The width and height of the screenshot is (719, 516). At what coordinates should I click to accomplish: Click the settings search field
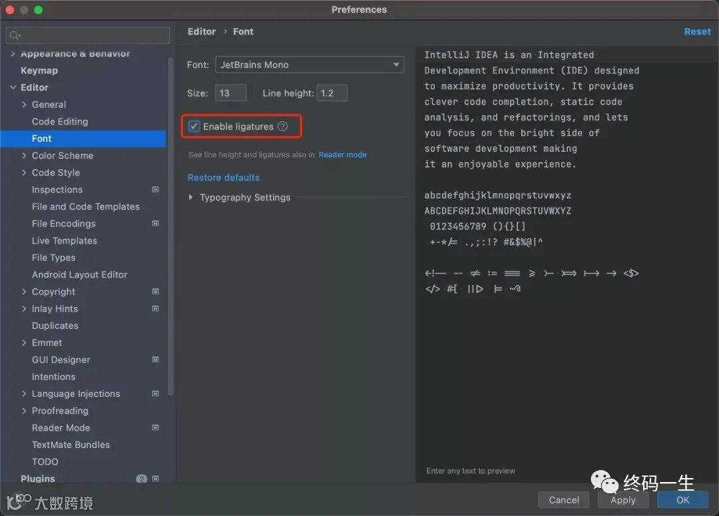pos(88,35)
